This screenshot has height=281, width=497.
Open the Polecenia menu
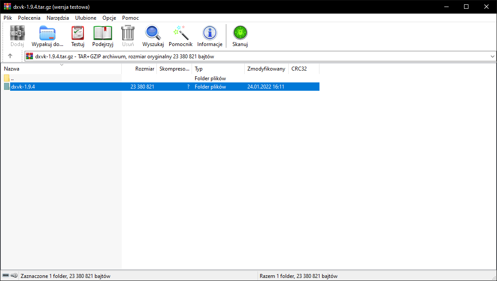pyautogui.click(x=29, y=18)
